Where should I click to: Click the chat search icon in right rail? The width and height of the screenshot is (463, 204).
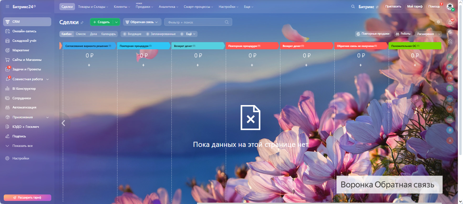point(450,41)
